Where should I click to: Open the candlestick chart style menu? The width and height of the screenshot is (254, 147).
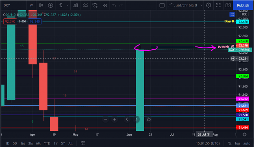[41, 5]
